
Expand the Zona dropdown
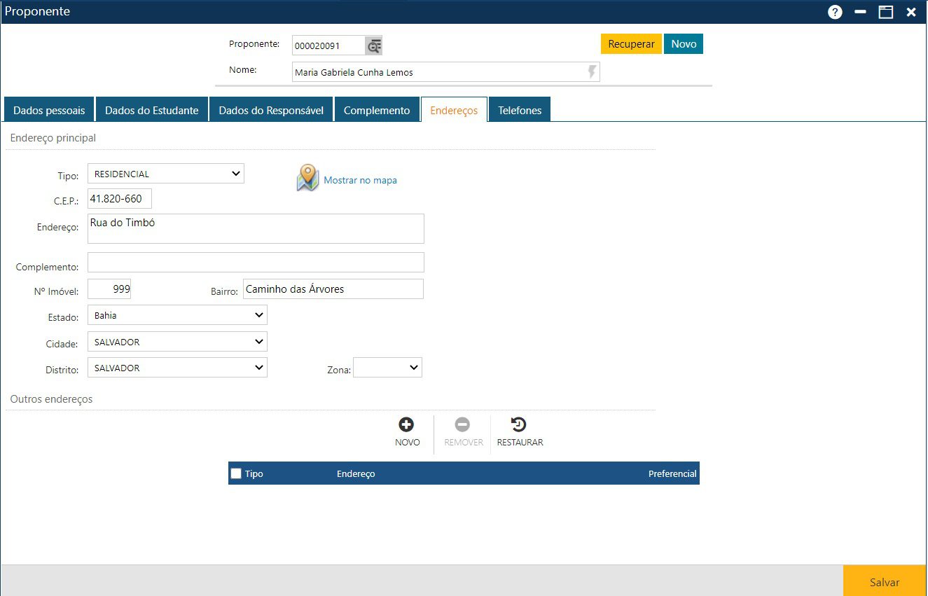[387, 368]
